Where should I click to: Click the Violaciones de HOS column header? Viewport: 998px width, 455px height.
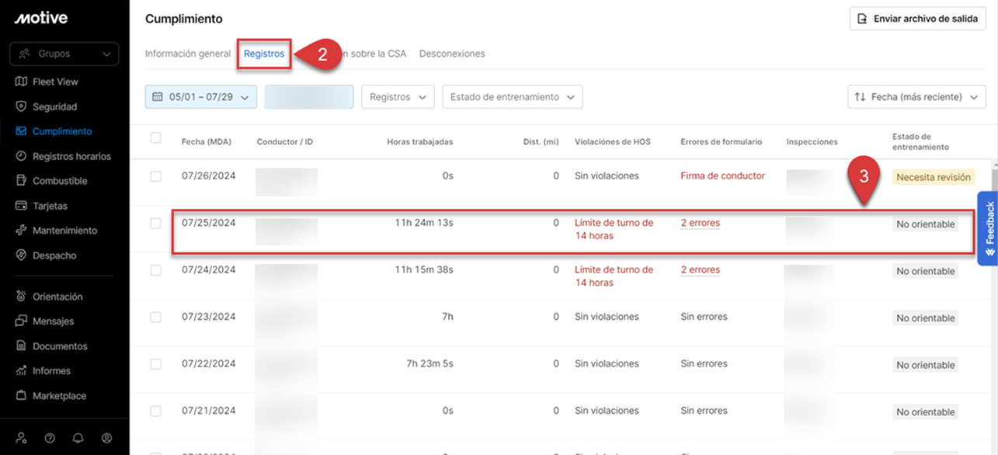(x=613, y=142)
